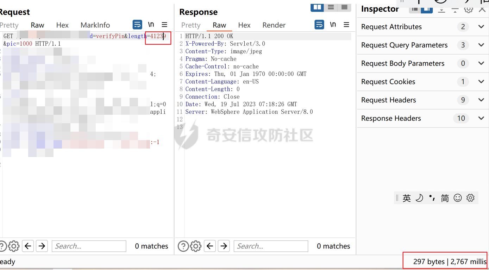Switch IME simplified Chinese 简 option
489x270 pixels.
pos(445,198)
